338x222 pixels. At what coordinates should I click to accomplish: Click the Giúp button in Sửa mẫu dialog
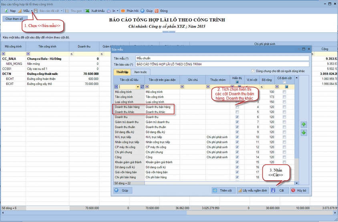click(123, 190)
